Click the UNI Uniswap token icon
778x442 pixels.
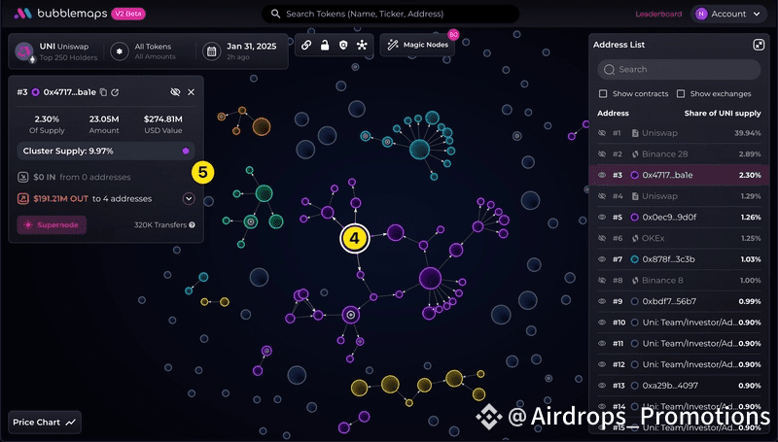[23, 51]
